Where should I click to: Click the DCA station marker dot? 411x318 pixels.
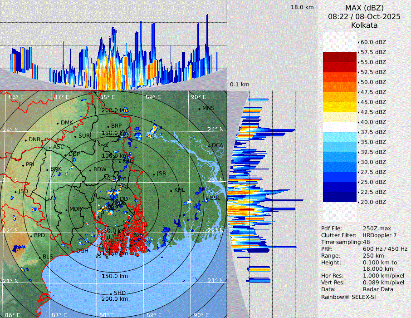coord(209,146)
